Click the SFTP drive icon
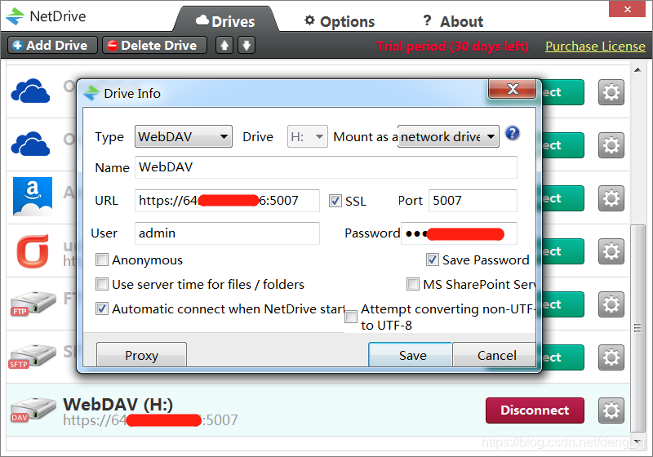 tap(33, 357)
